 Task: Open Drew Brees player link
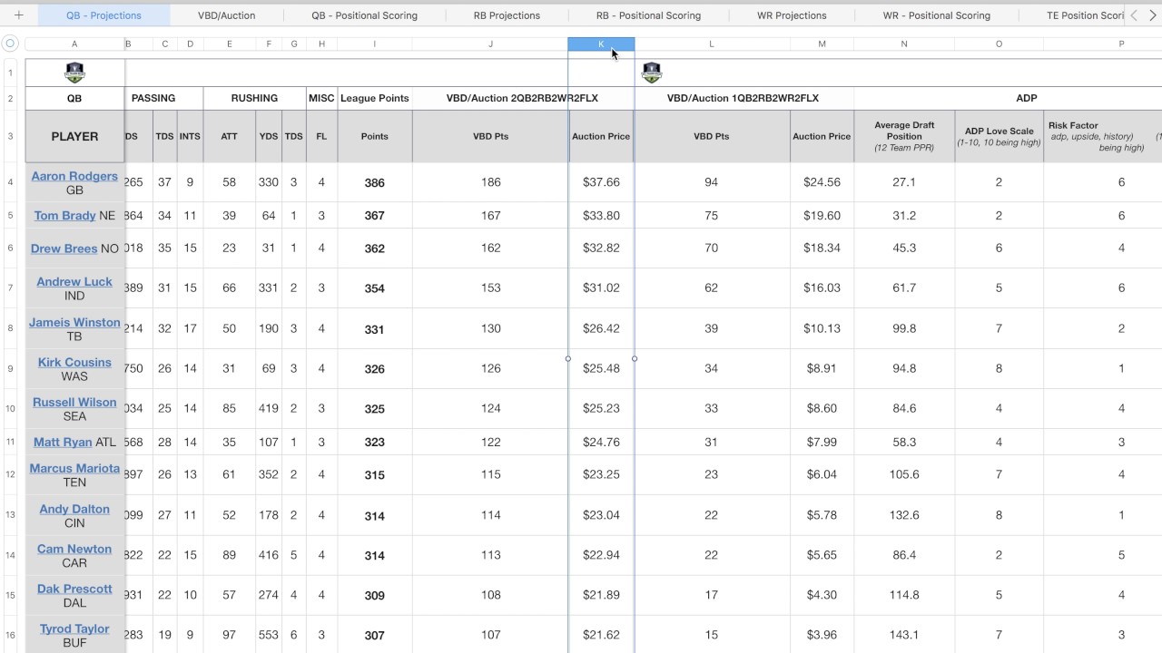[x=64, y=249]
